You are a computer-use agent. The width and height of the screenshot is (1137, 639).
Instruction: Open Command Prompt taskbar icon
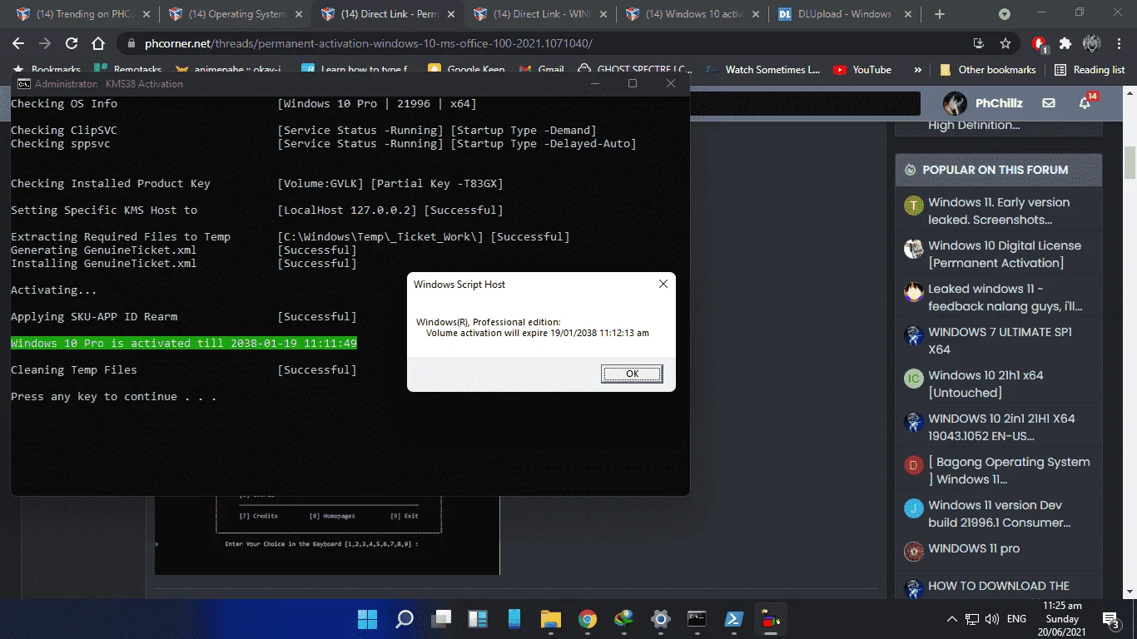[697, 619]
